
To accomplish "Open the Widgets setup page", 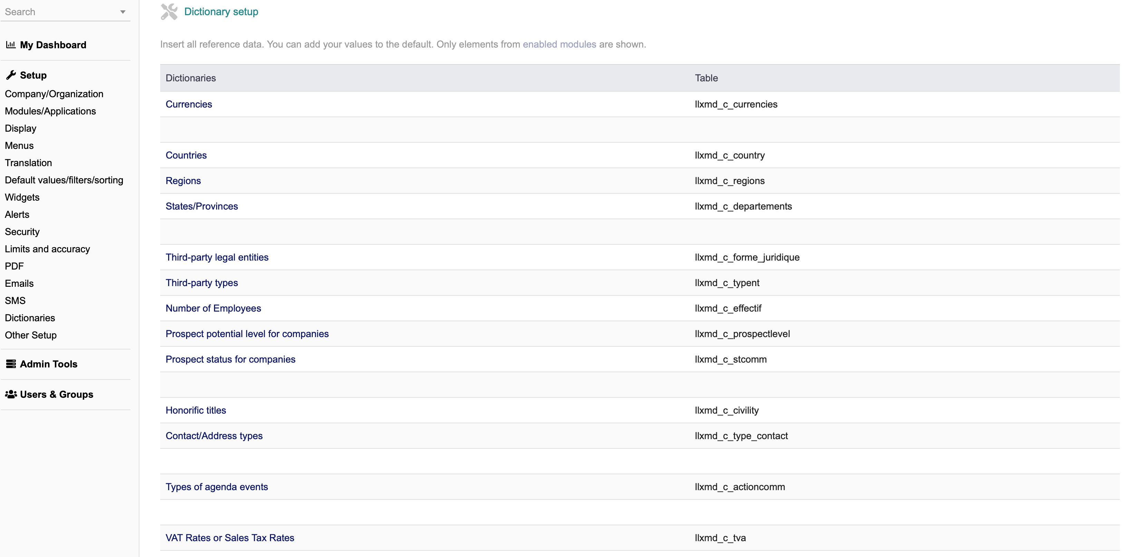I will pos(22,197).
